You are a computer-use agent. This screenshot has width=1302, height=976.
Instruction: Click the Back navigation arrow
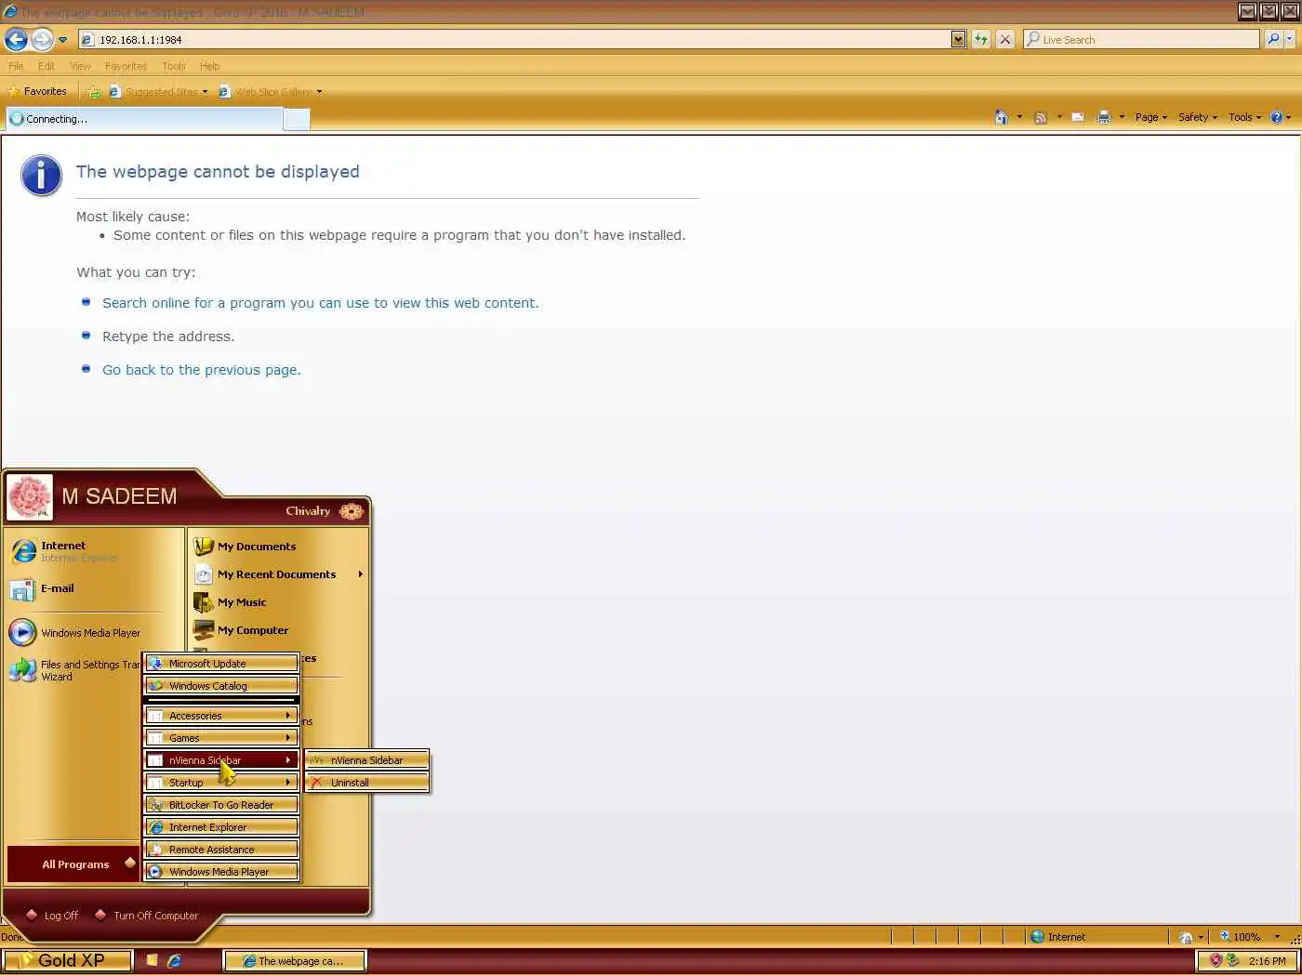click(16, 40)
